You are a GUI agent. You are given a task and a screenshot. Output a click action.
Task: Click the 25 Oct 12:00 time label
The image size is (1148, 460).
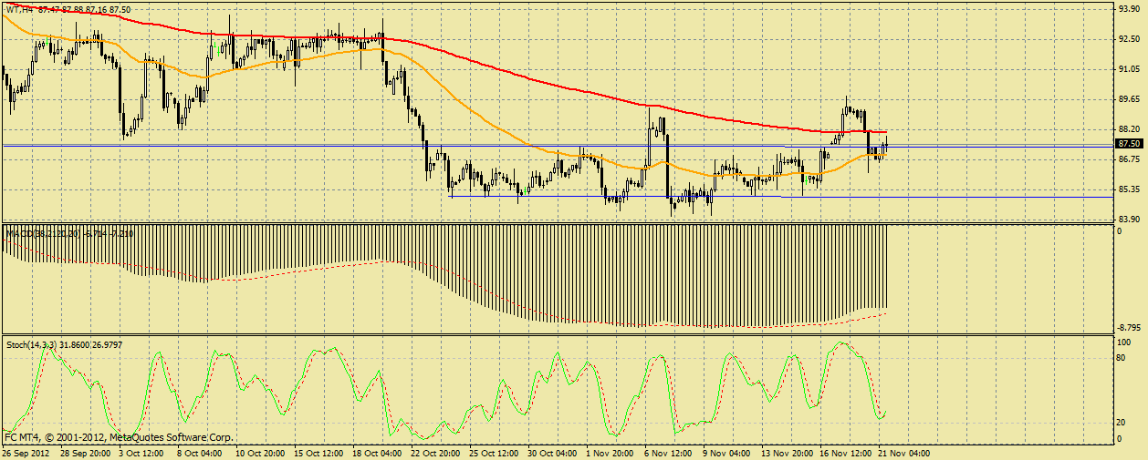(x=493, y=453)
